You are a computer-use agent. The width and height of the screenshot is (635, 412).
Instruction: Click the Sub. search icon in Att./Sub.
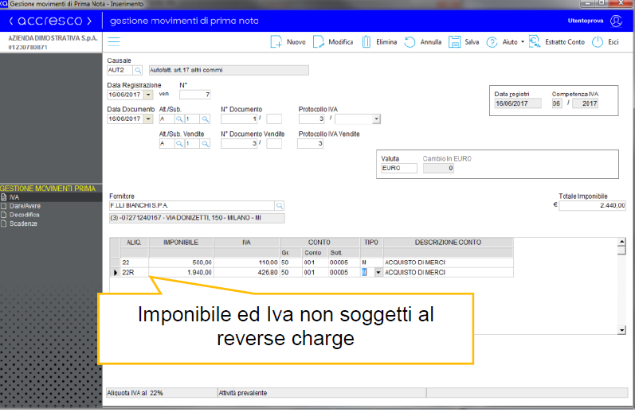pyautogui.click(x=206, y=119)
